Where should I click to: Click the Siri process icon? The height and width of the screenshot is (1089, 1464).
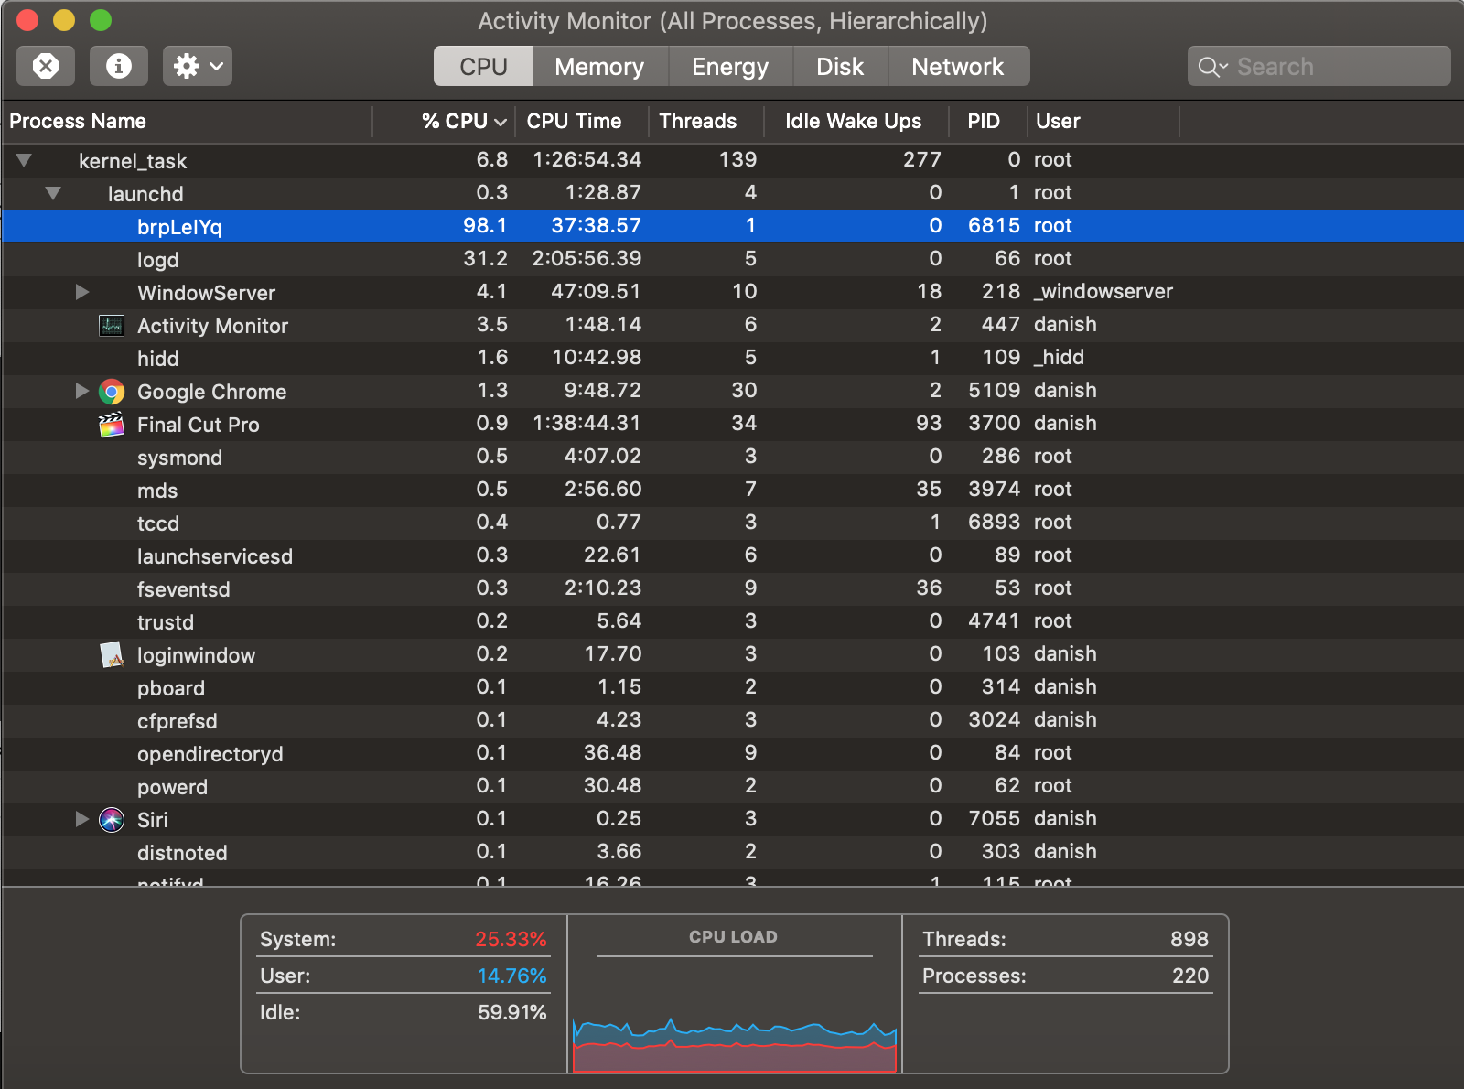pyautogui.click(x=112, y=820)
